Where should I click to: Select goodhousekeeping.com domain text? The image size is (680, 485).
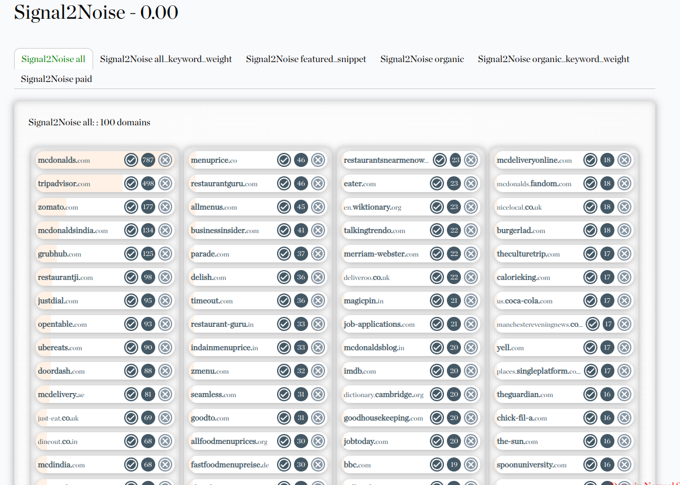point(384,418)
